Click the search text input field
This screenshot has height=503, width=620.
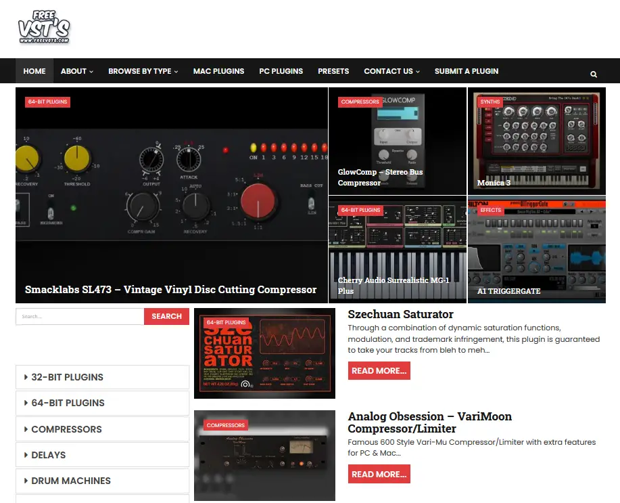[80, 316]
